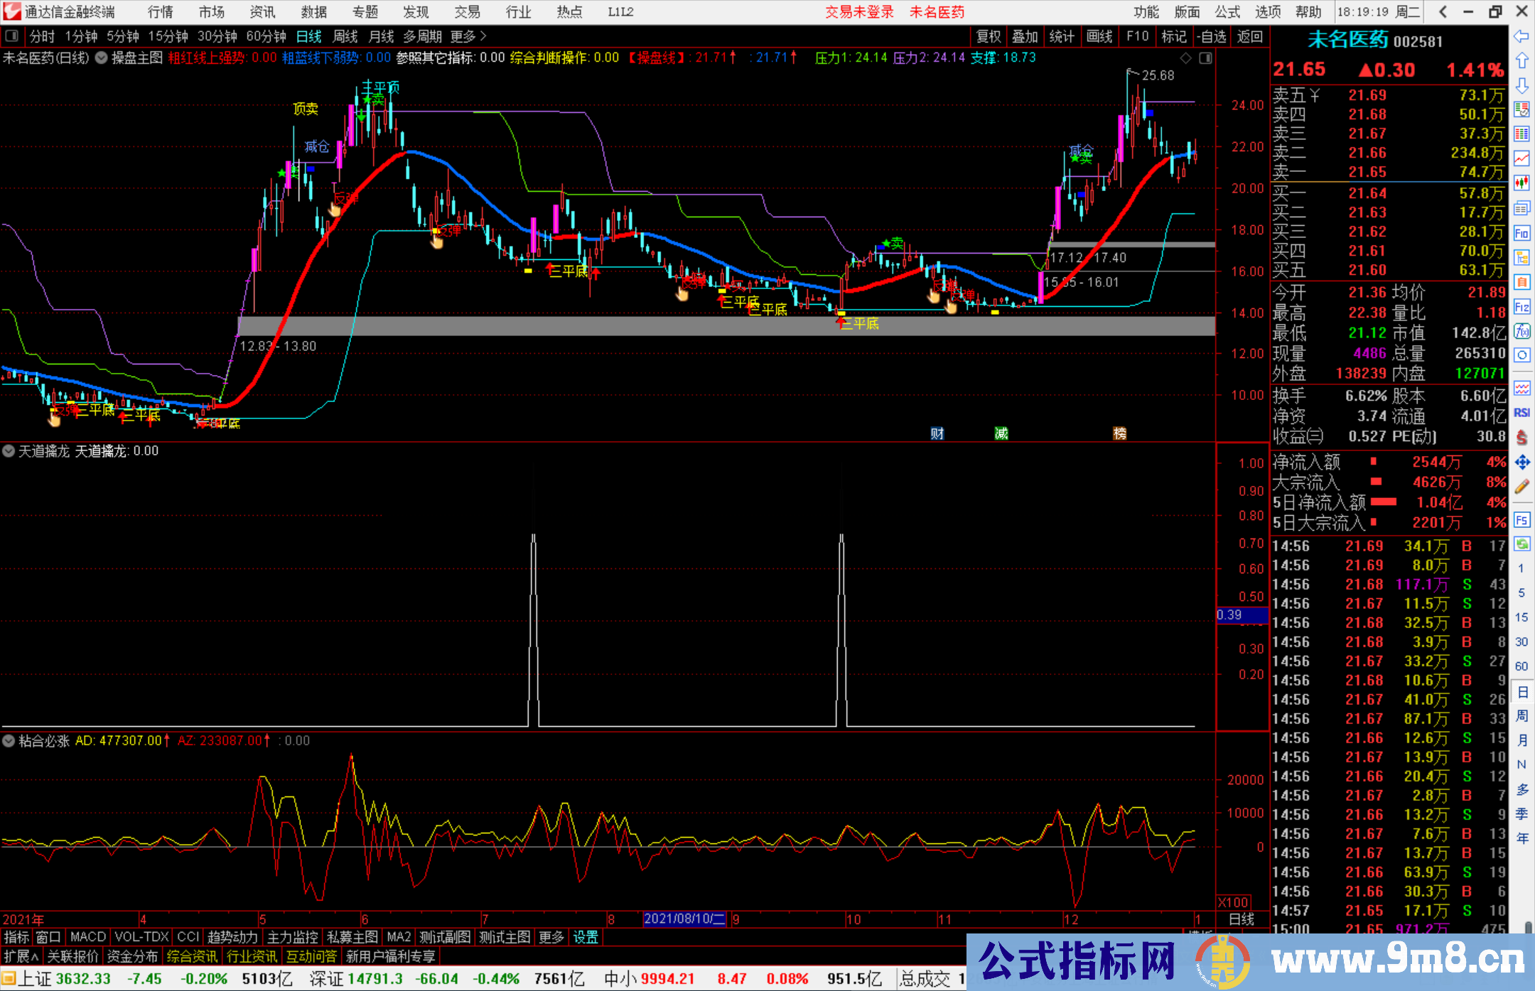
Task: Click the F12 sidebar icon
Action: tap(1521, 307)
